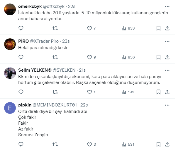This screenshot has height=153, width=183.
Task: Share pipkin's tweet
Action: coord(167,144)
